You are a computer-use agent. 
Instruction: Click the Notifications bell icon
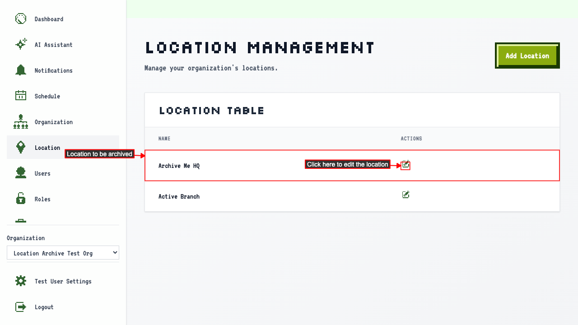(21, 70)
